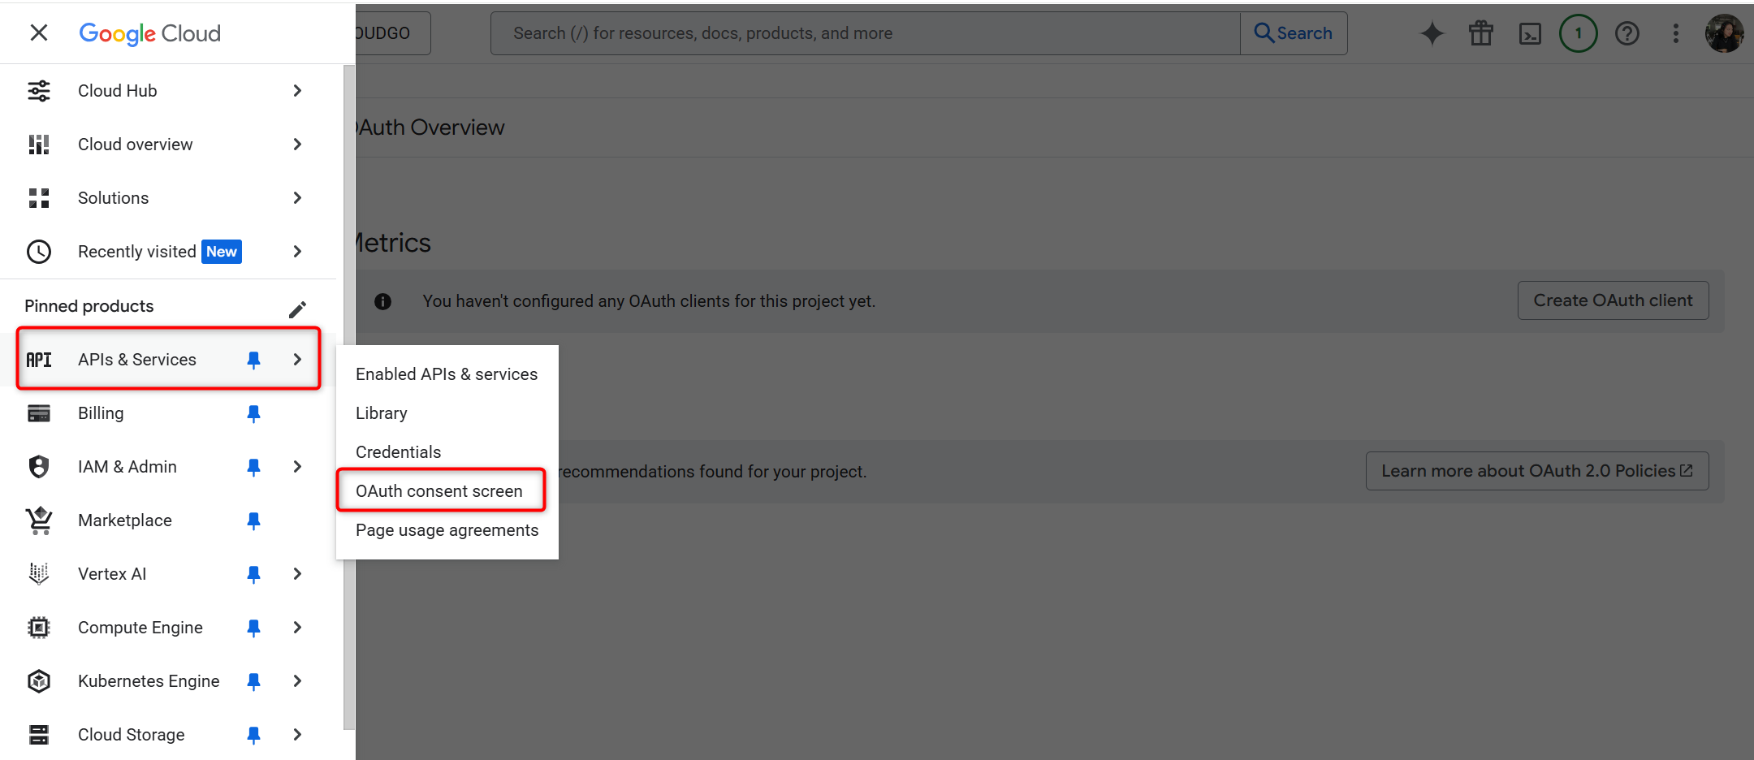Image resolution: width=1754 pixels, height=760 pixels.
Task: Open the Gemini assistant spark icon
Action: pyautogui.click(x=1432, y=33)
